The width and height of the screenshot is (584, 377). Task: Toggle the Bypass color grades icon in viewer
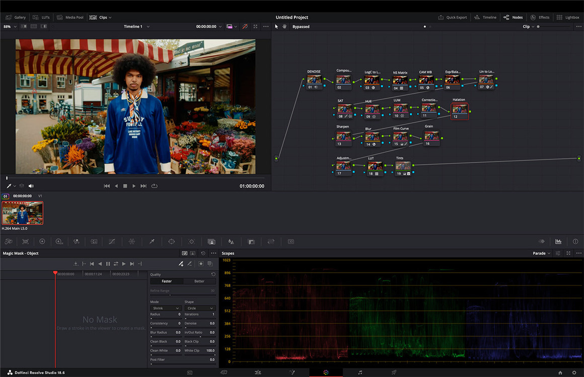[245, 27]
